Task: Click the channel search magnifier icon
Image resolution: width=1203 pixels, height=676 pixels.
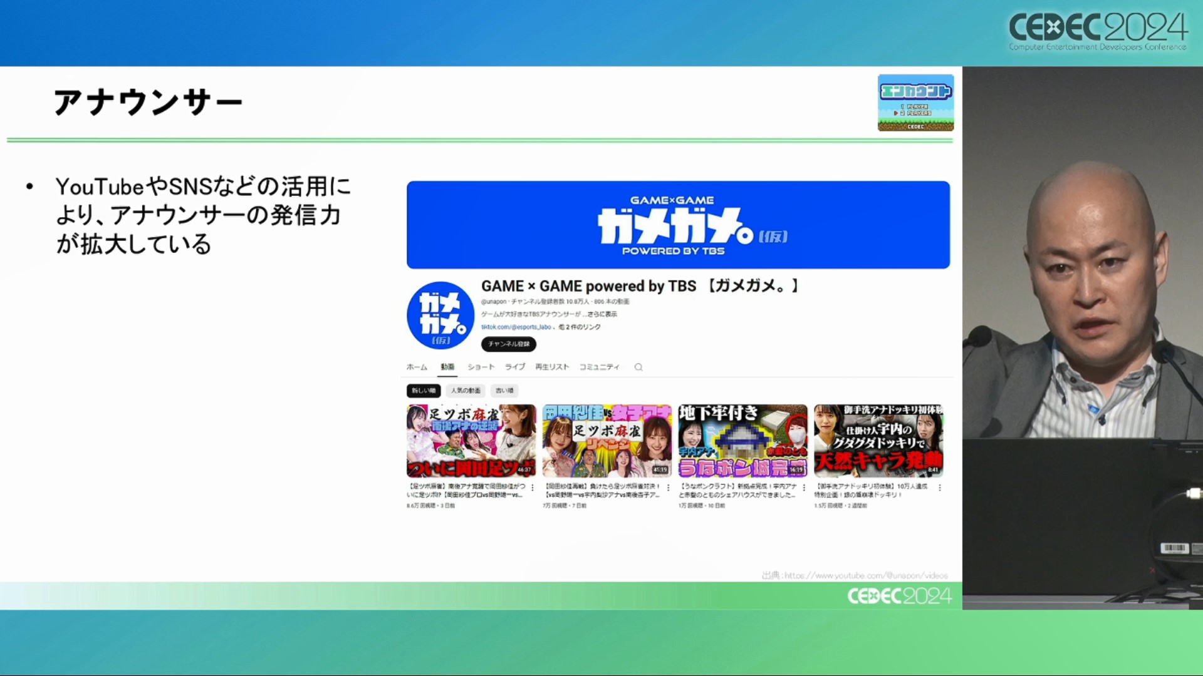Action: 638,367
